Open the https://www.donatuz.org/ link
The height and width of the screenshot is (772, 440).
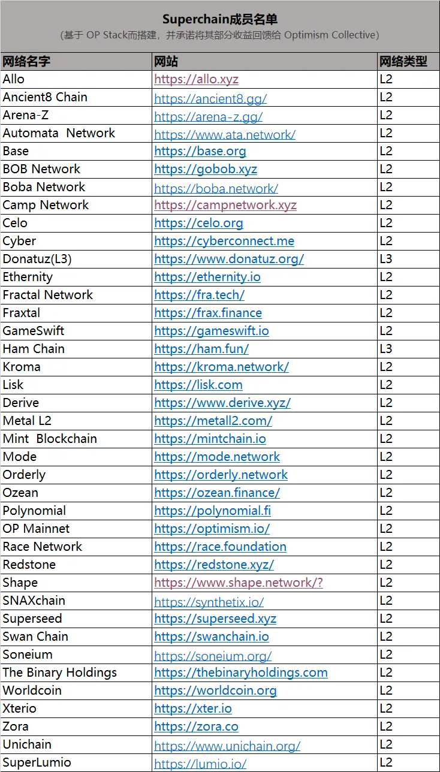click(228, 259)
